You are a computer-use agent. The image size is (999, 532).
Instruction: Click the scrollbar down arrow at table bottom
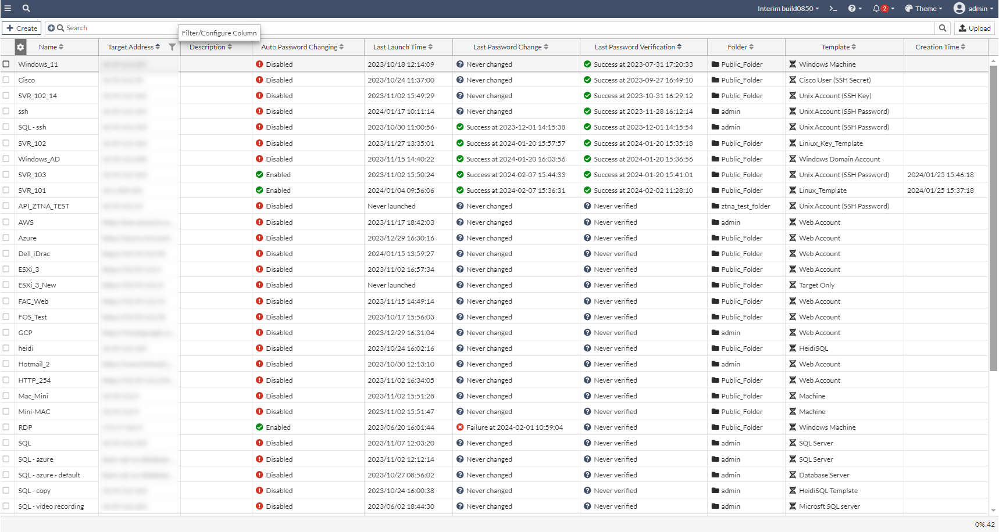993,511
